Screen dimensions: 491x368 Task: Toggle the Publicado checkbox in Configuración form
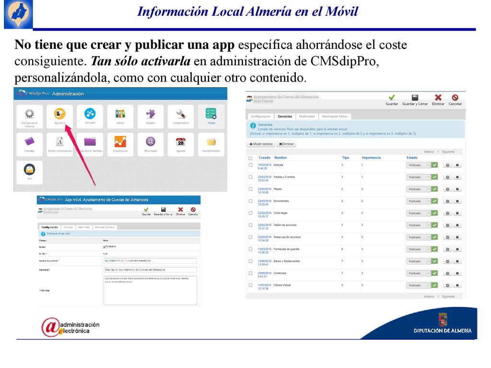click(x=105, y=247)
